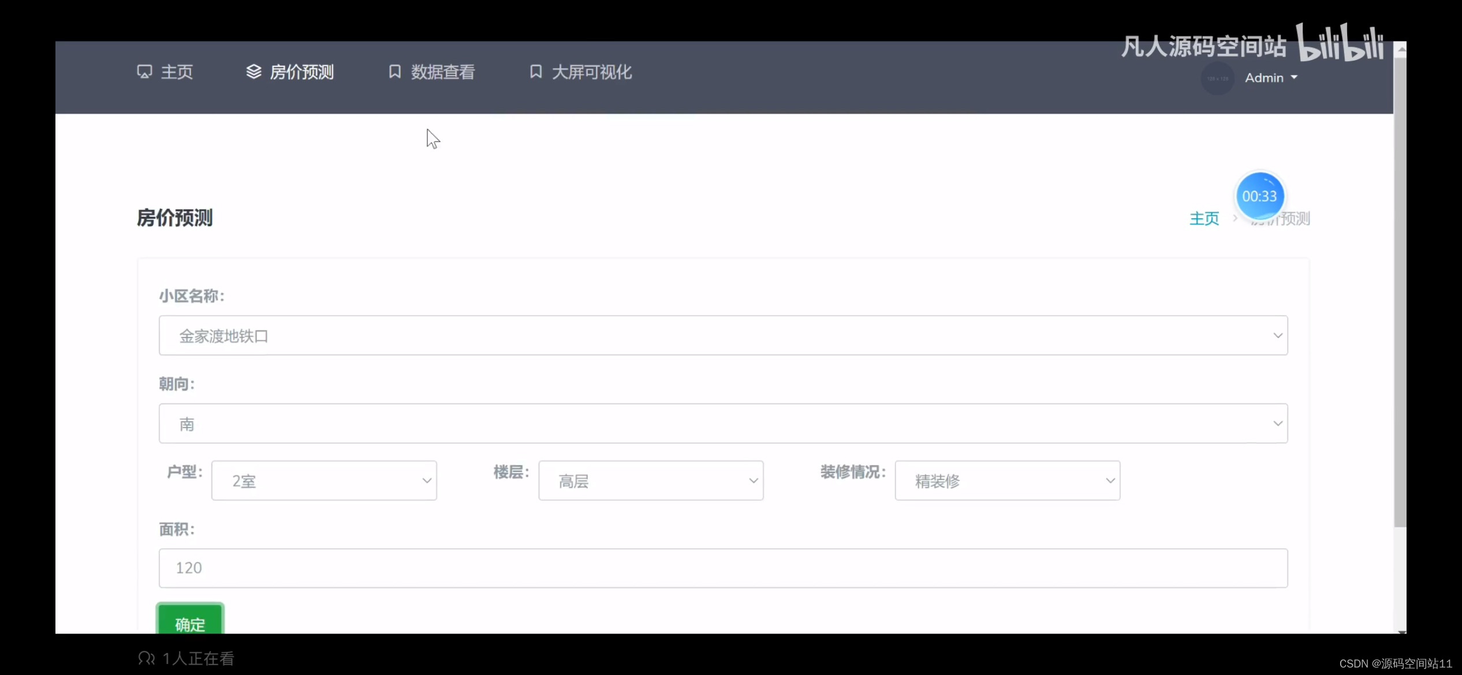
Task: Click the home monitor icon in navbar
Action: point(144,72)
